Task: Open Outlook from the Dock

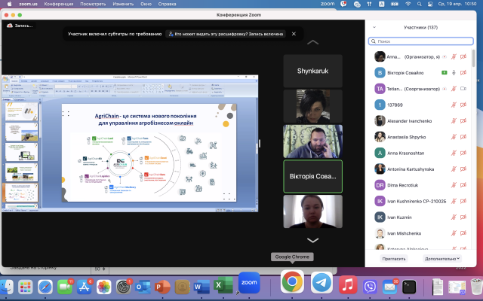Action: [143, 287]
